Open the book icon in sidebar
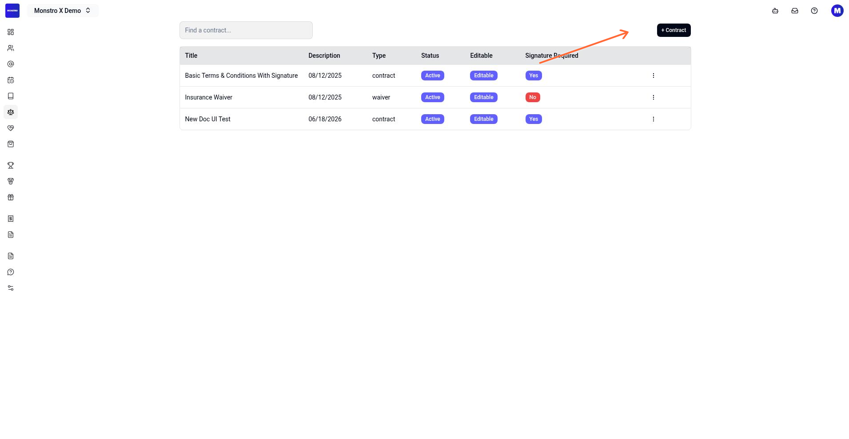The width and height of the screenshot is (849, 439). tap(11, 96)
